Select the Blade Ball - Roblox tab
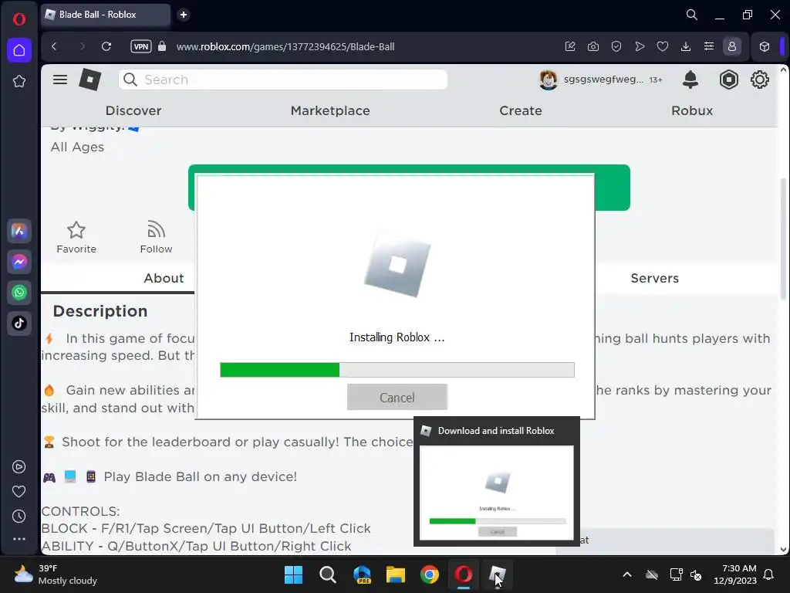The width and height of the screenshot is (790, 593). 105,15
